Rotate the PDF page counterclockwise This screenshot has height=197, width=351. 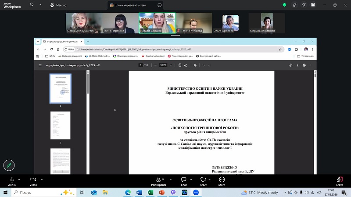(x=186, y=65)
